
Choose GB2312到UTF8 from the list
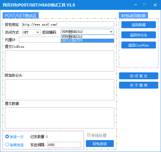pos(87,41)
